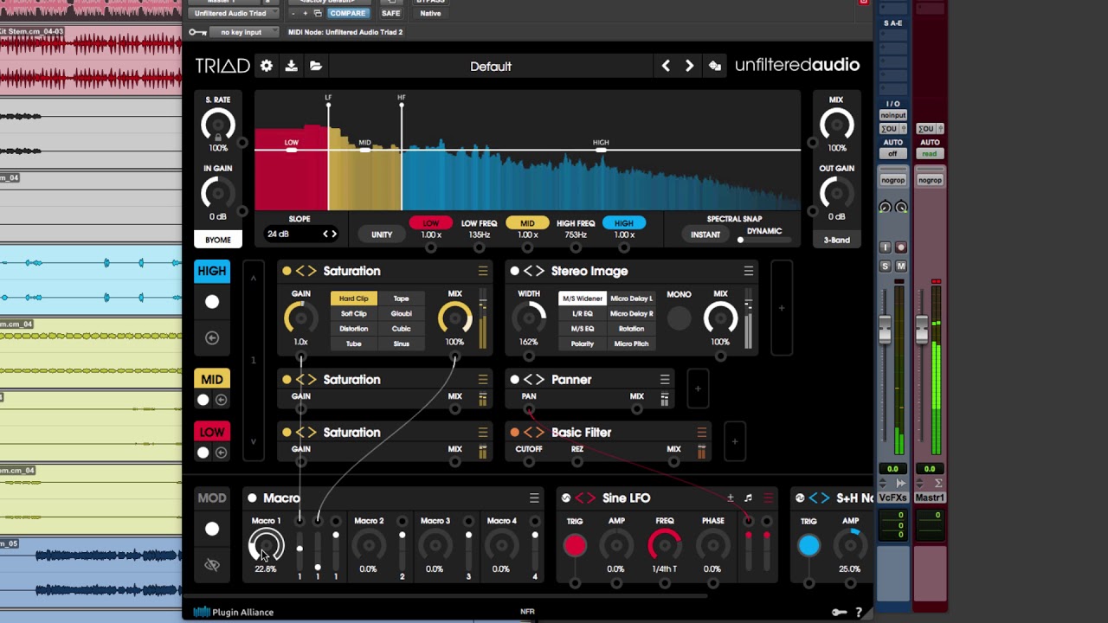Viewport: 1108px width, 623px height.
Task: Click the HIGH band back-arrow icon
Action: click(x=212, y=337)
